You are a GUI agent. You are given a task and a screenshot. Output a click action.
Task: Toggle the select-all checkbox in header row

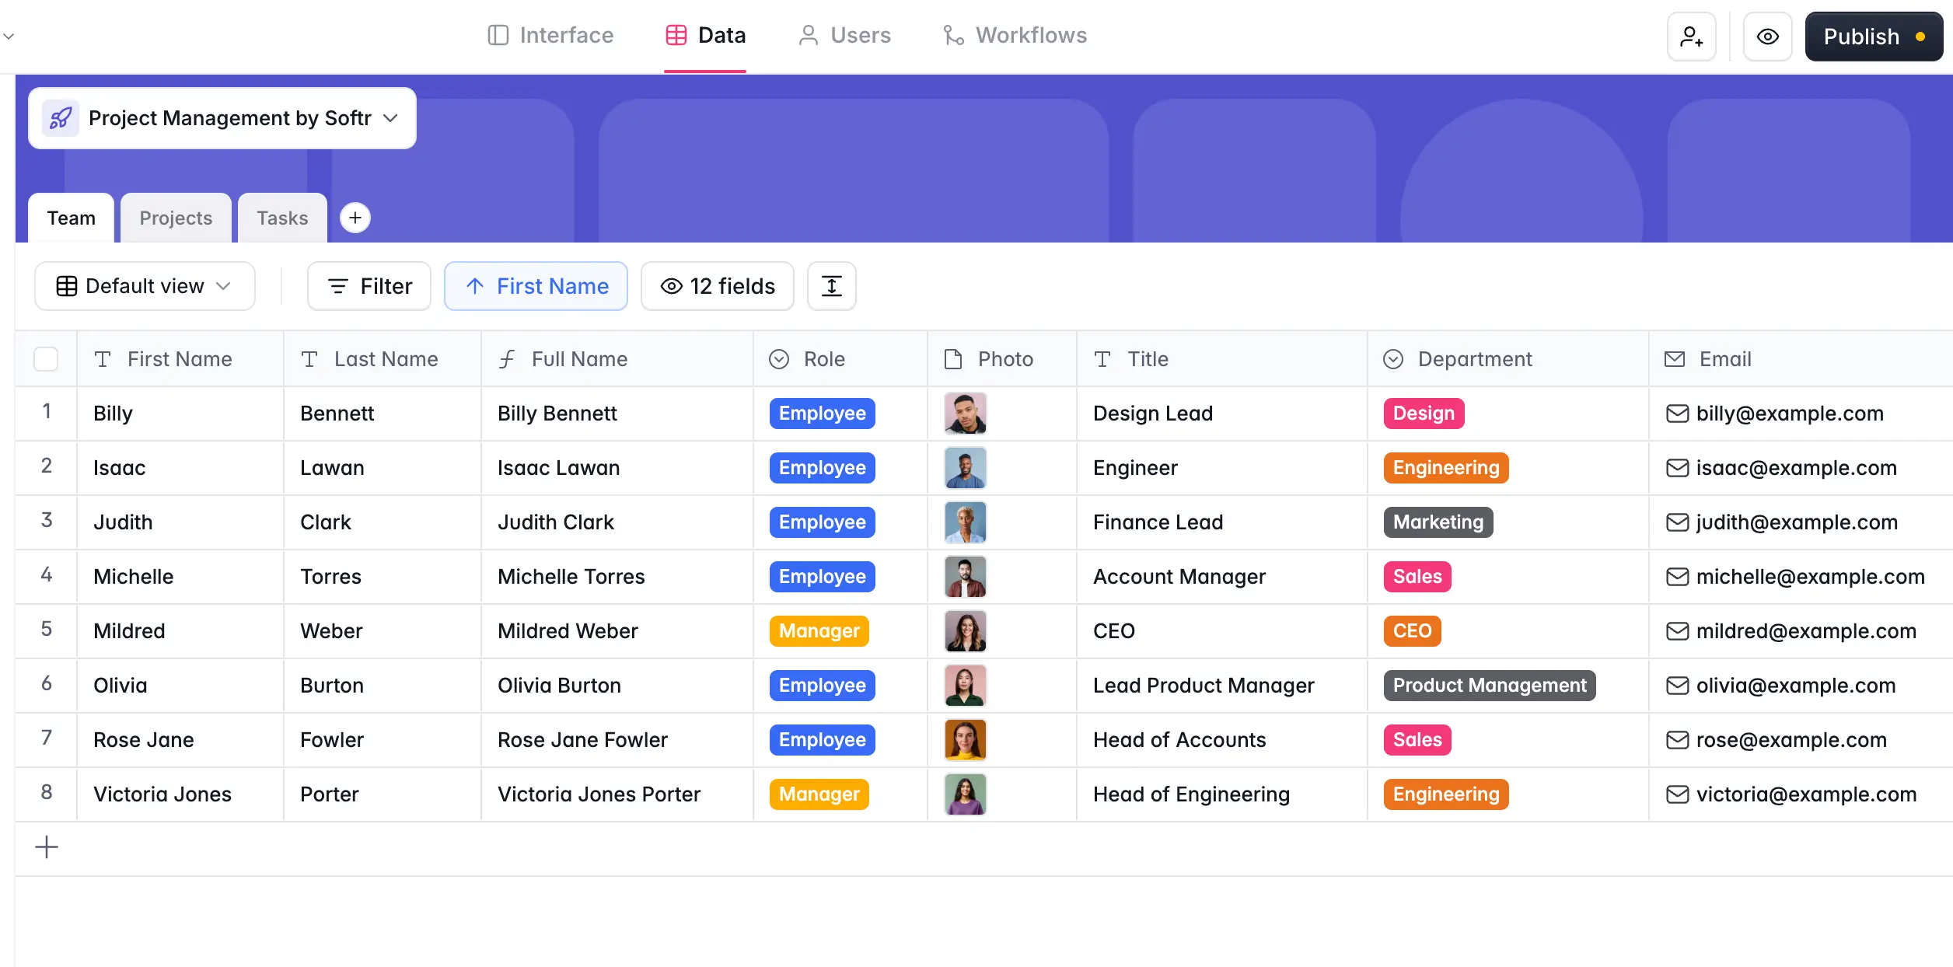click(x=46, y=358)
